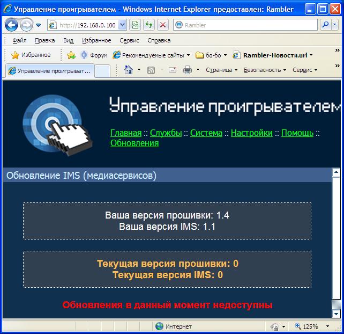Open the Службы link
The image size is (344, 334).
tap(166, 133)
